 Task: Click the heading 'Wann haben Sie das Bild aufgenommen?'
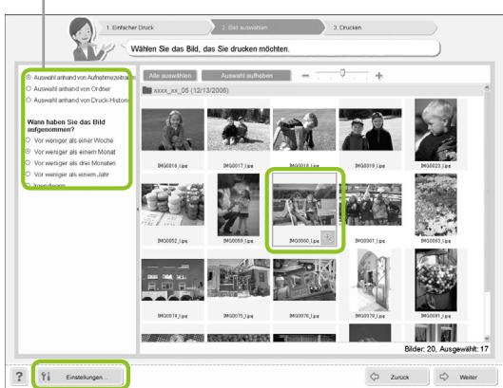pos(66,125)
